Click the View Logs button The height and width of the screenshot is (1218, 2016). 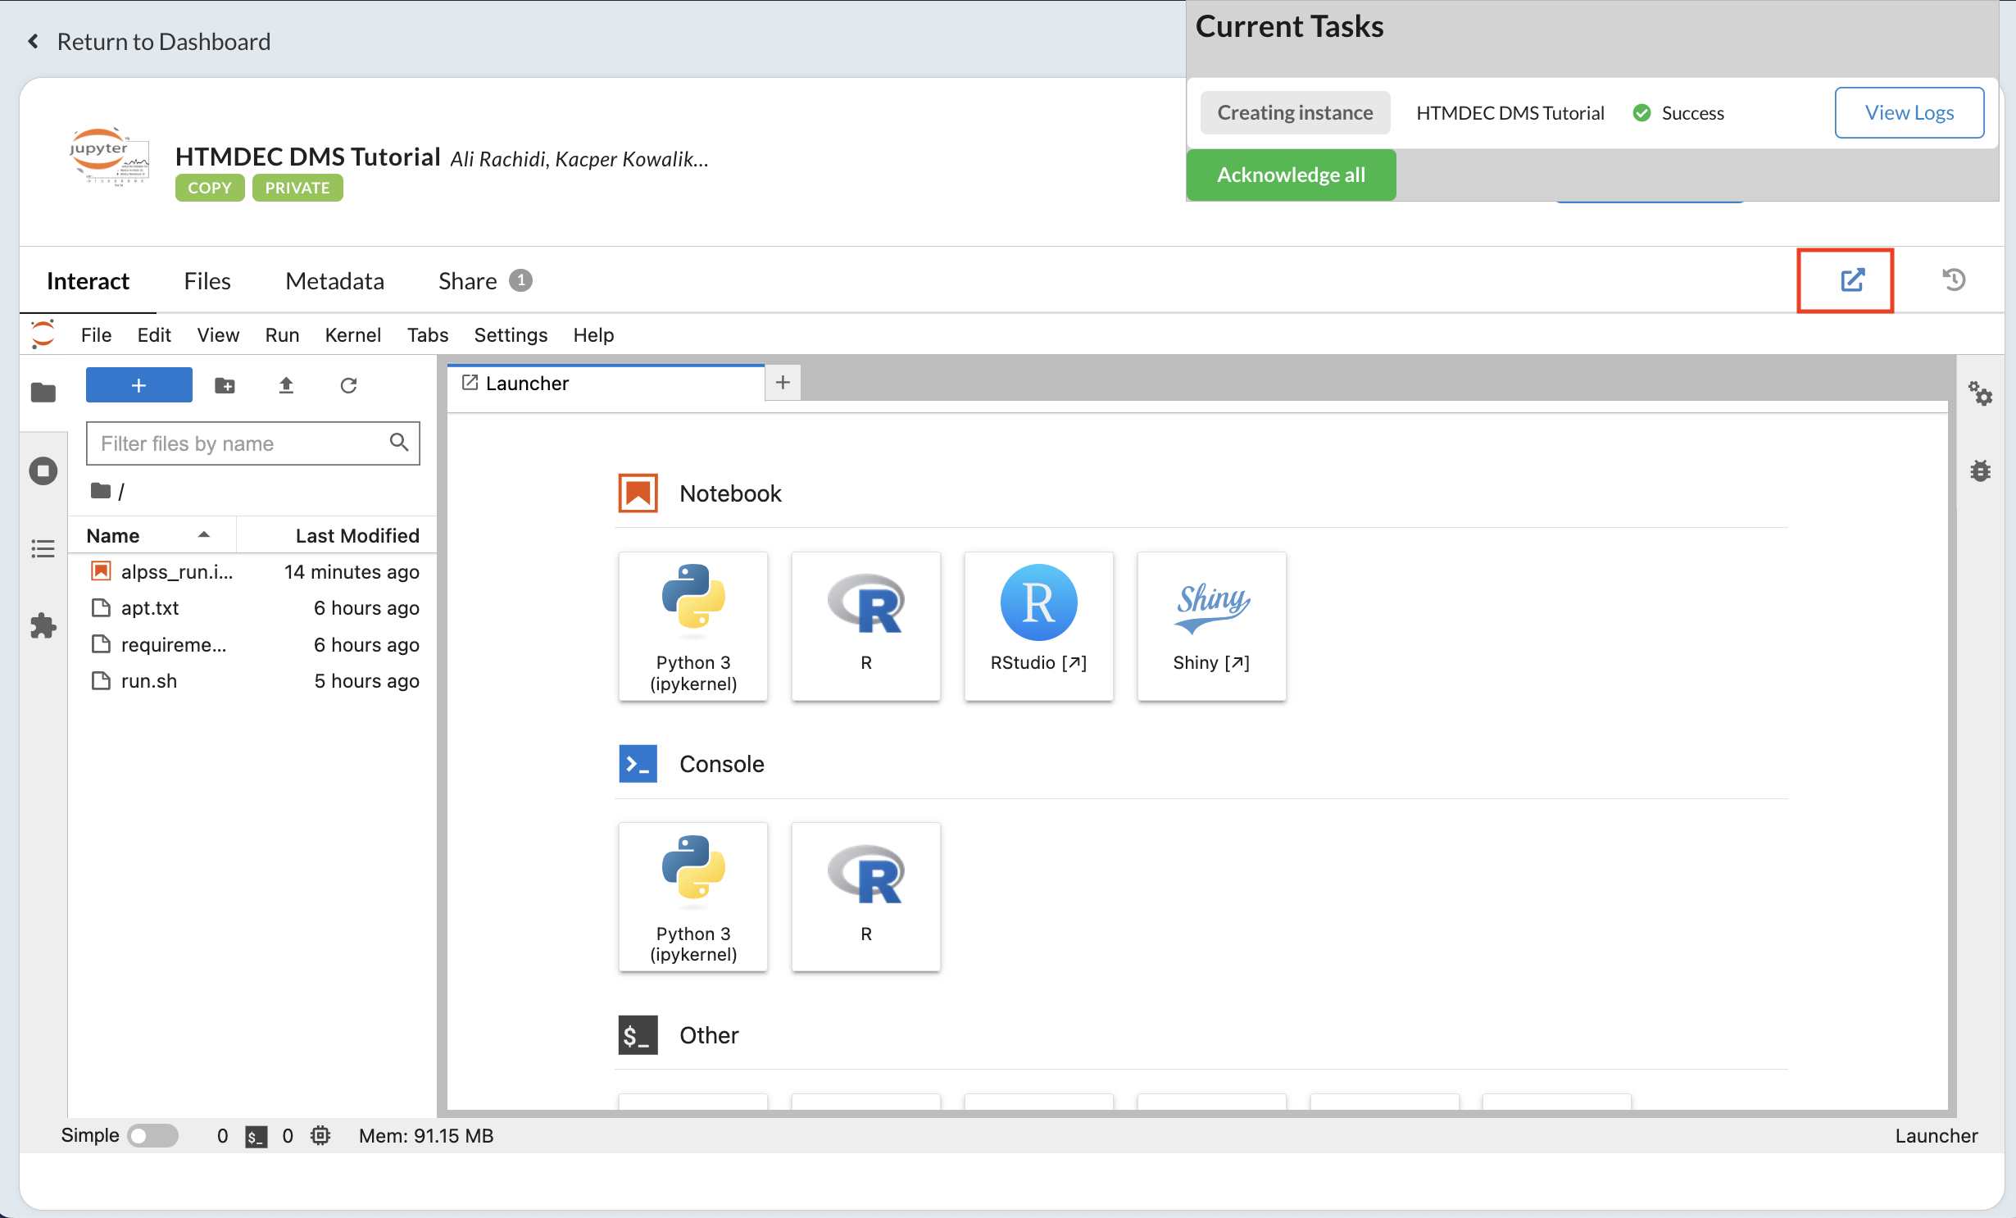tap(1909, 113)
